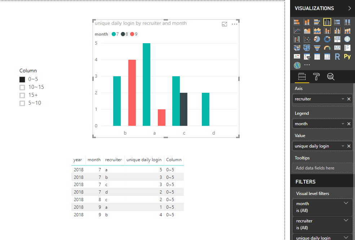Expand the month visual level filter
Image resolution: width=355 pixels, height=240 pixels.
tap(346, 203)
